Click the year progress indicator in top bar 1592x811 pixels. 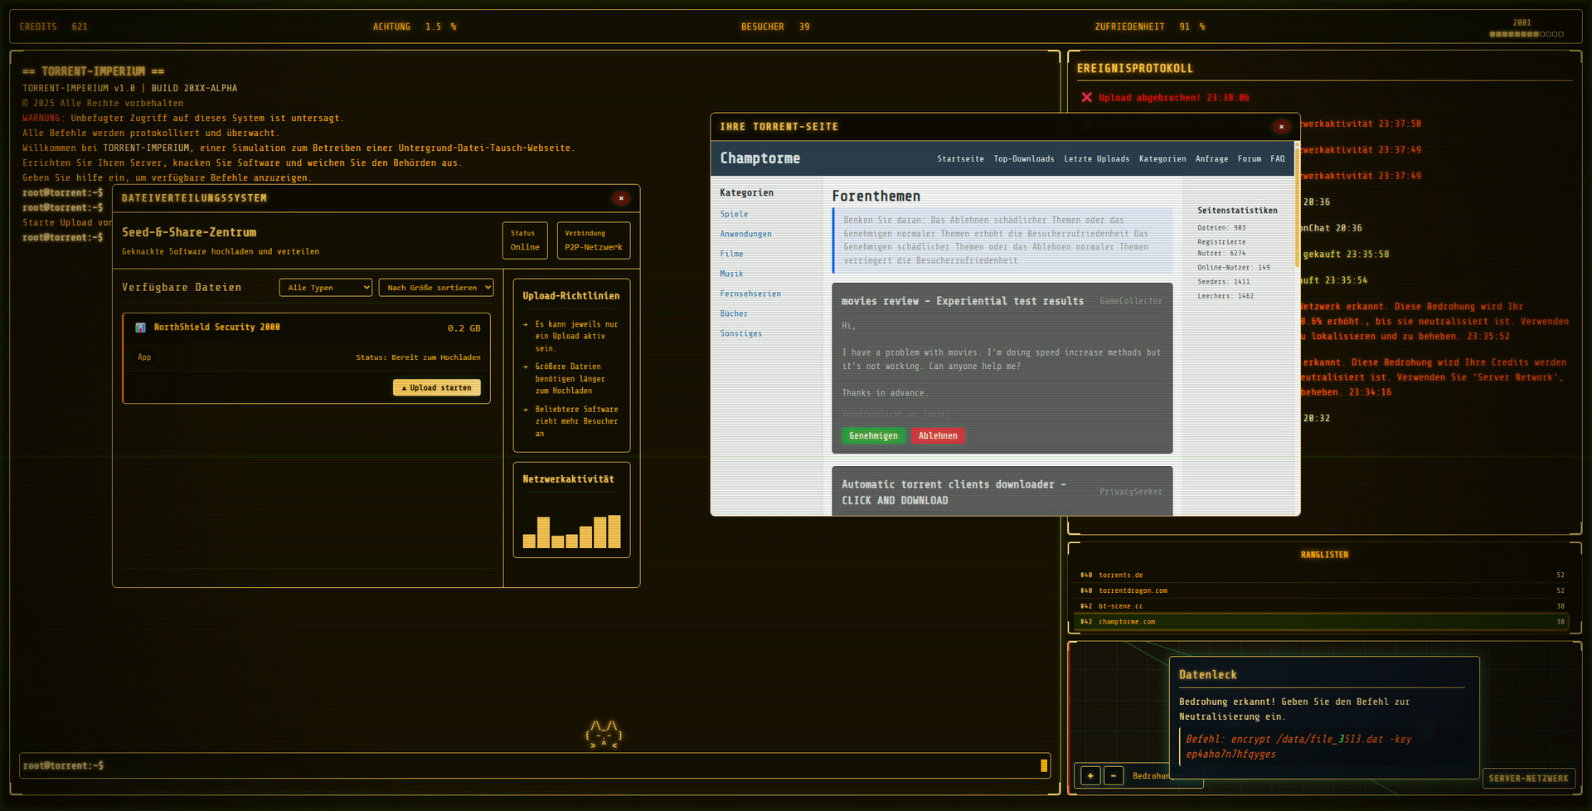click(1526, 34)
